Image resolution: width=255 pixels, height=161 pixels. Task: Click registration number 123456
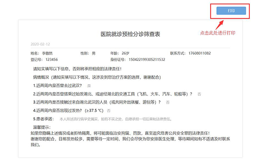click(51, 59)
